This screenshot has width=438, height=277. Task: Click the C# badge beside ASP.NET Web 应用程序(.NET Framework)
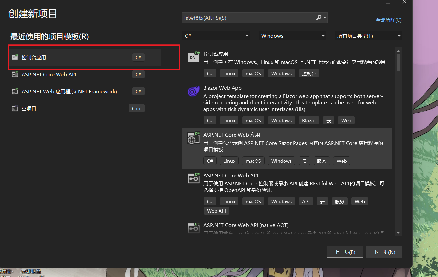(138, 91)
